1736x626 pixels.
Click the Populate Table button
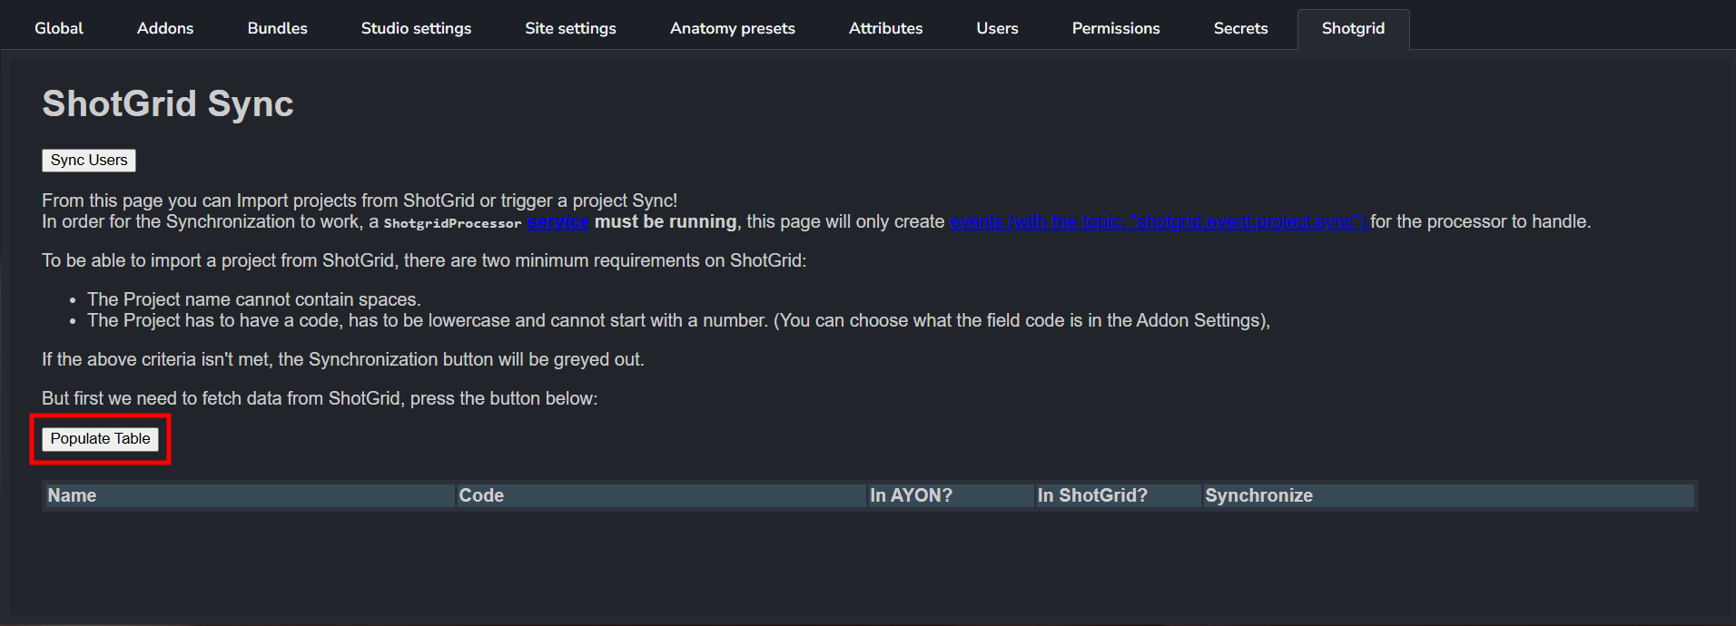(100, 439)
